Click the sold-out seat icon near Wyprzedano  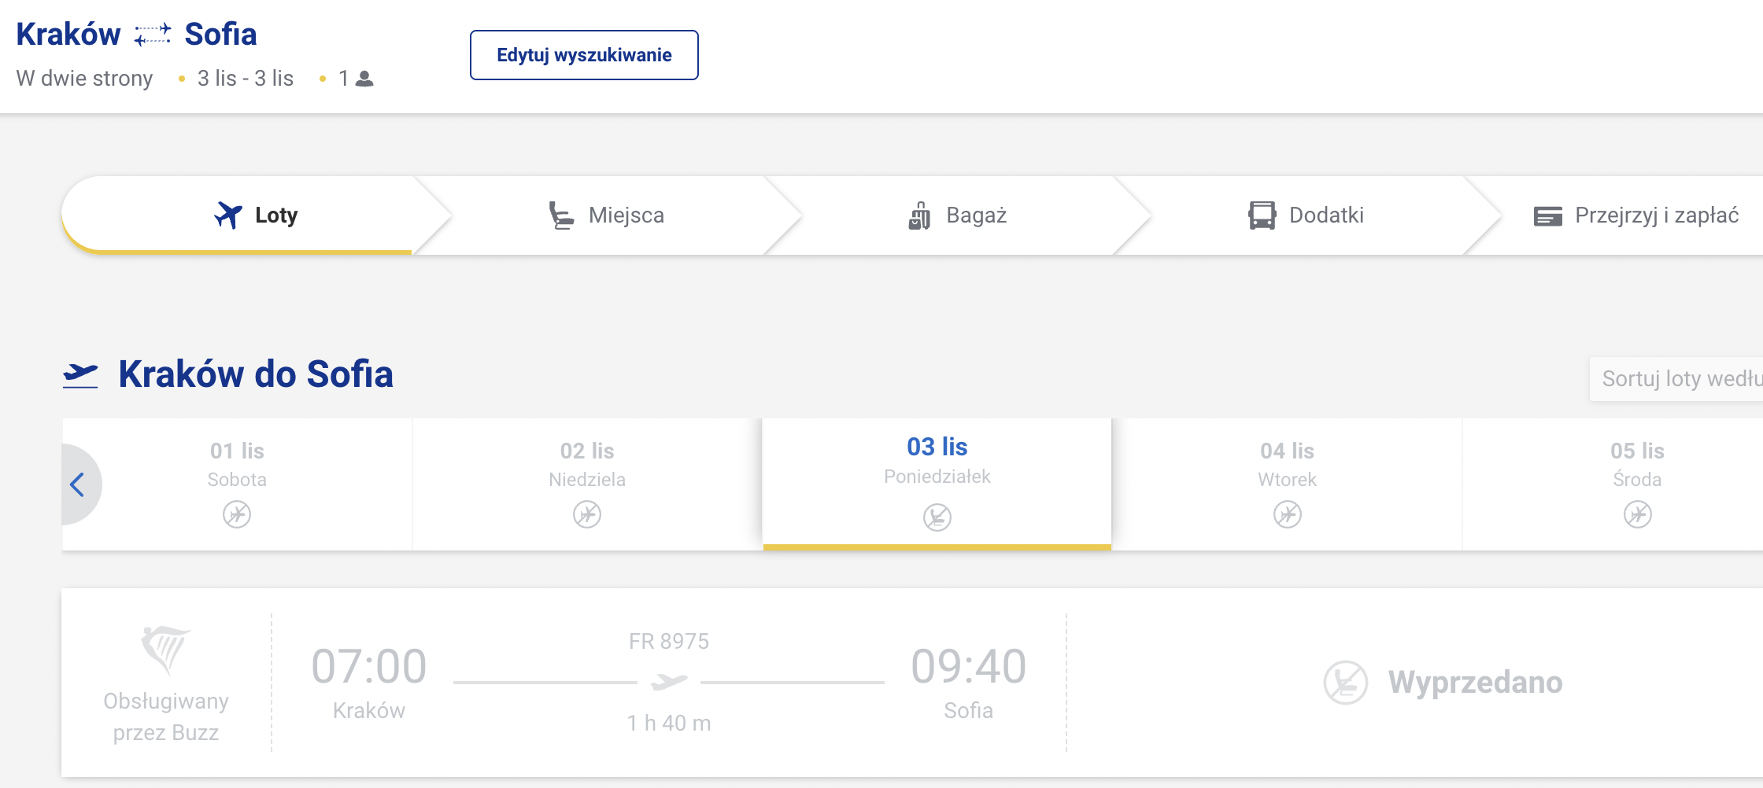pyautogui.click(x=1346, y=682)
